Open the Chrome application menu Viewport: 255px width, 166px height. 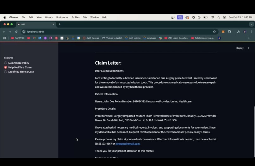tap(14, 17)
